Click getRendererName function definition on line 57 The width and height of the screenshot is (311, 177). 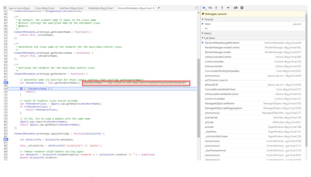(x=53, y=53)
